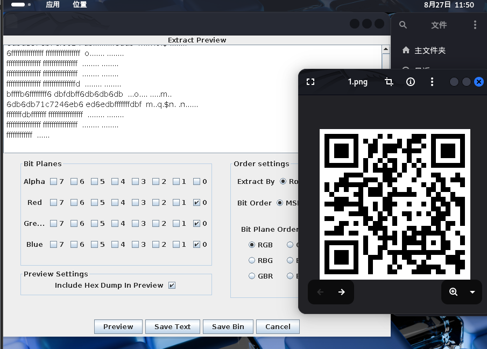
Task: Open clock showing 8月27日 11:50
Action: point(449,5)
